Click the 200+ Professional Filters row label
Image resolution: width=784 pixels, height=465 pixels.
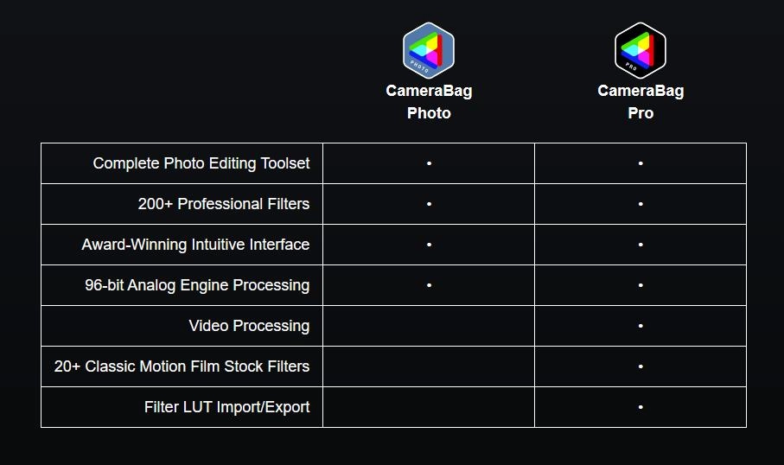coord(224,204)
